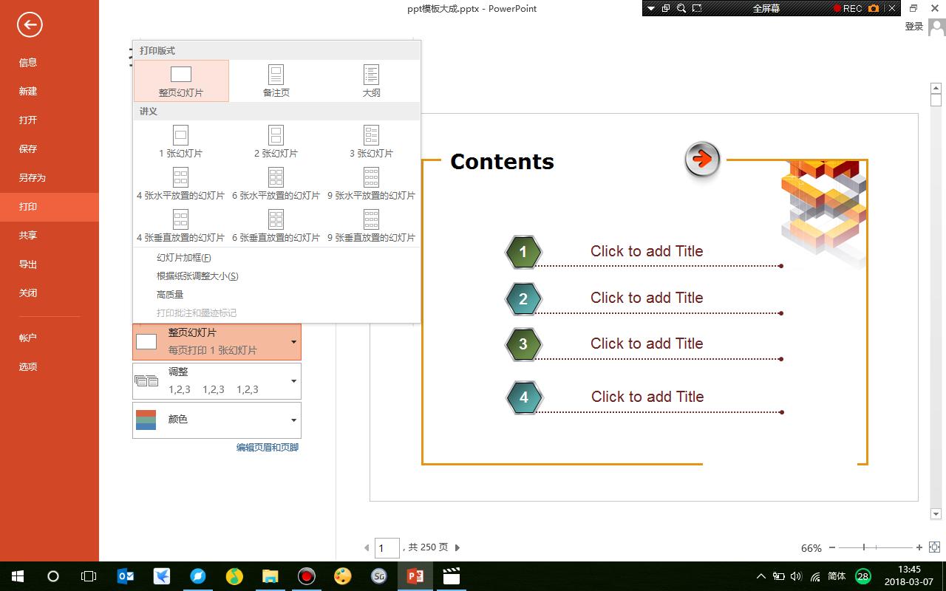This screenshot has height=591, width=946.
Task: Click the back arrow to exit Backstage
Action: pyautogui.click(x=28, y=24)
